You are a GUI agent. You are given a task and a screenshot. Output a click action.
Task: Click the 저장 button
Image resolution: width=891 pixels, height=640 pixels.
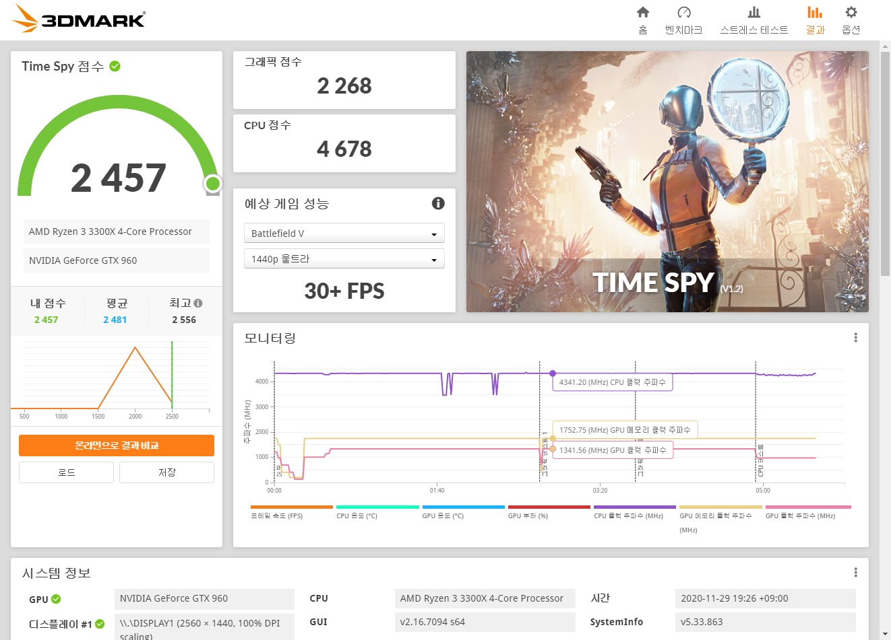coord(166,472)
